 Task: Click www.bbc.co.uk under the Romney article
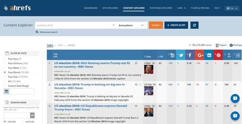pyautogui.click(x=62, y=71)
